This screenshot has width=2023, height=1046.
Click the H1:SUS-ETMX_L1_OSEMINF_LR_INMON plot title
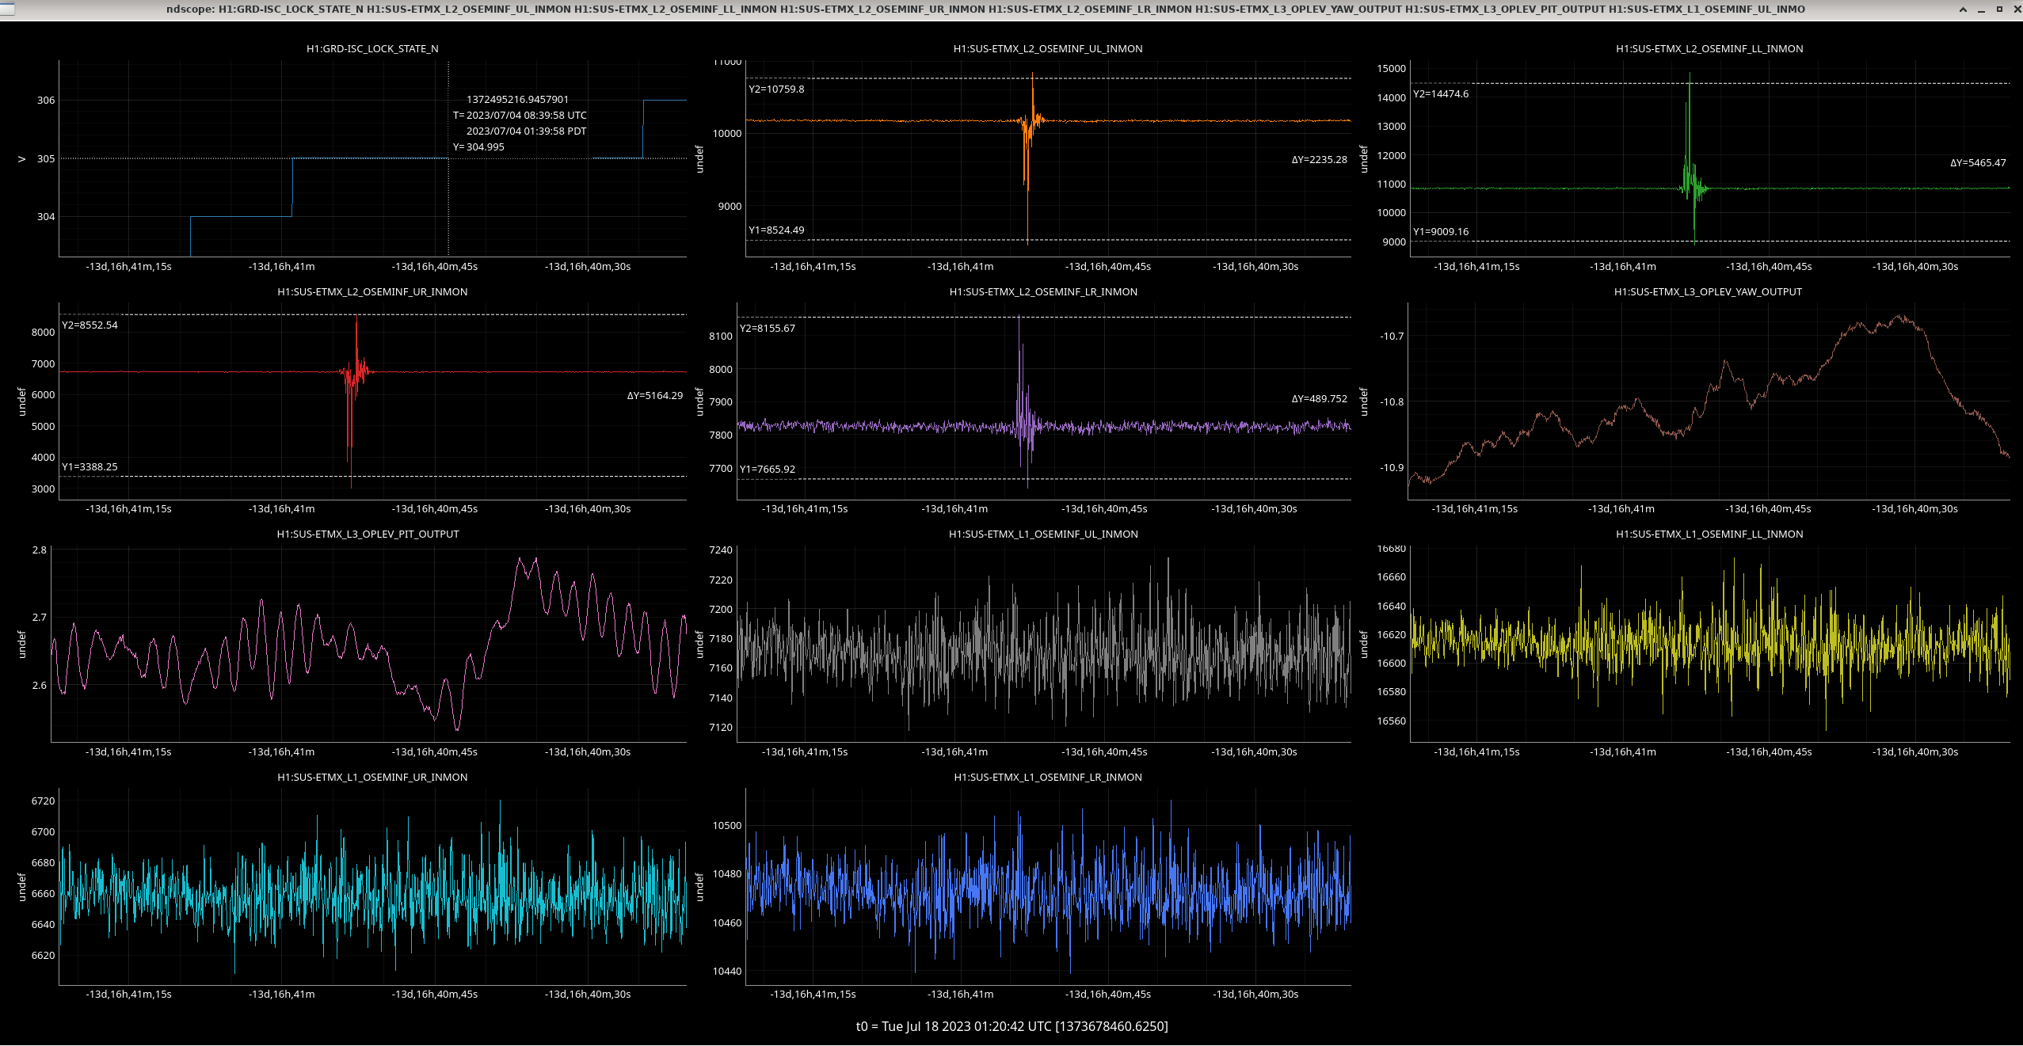(1047, 778)
